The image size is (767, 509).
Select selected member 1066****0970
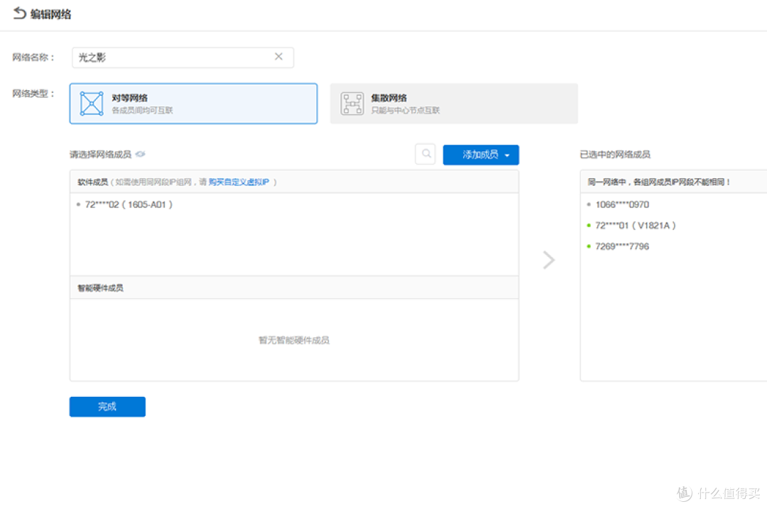tap(622, 204)
